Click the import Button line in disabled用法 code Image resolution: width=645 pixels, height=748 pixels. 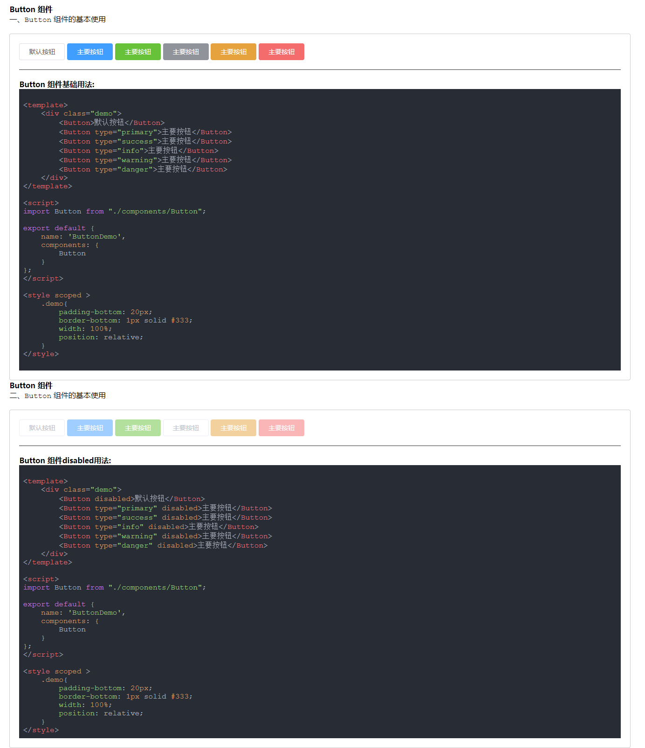click(x=115, y=588)
